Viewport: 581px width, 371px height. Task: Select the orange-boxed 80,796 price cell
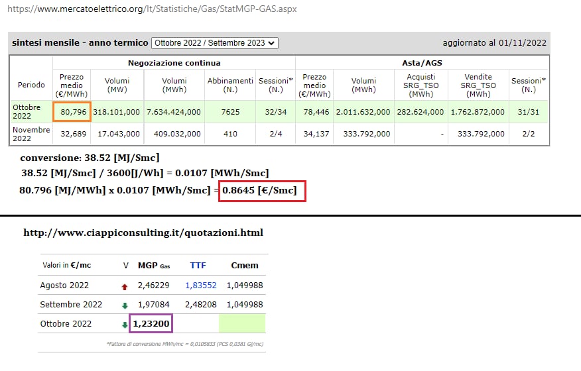[x=72, y=112]
